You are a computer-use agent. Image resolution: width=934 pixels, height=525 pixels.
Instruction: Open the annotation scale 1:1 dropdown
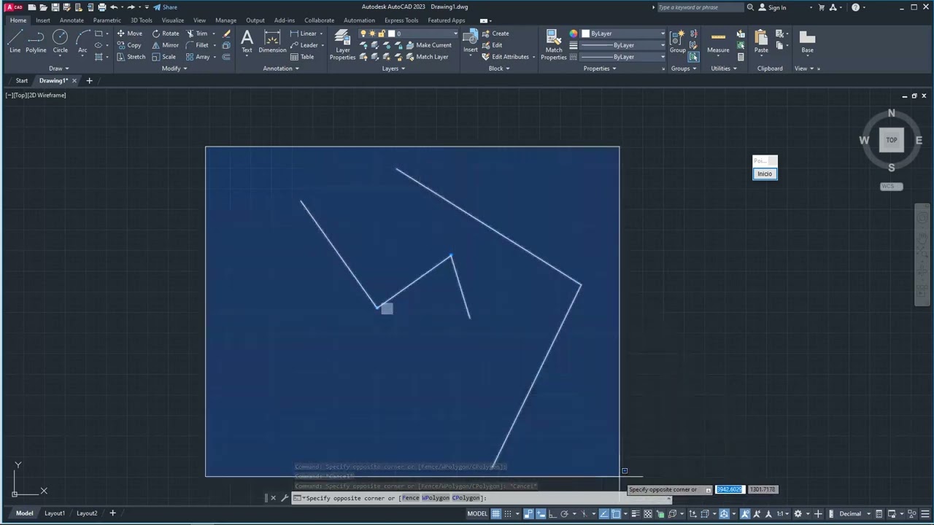pyautogui.click(x=781, y=514)
